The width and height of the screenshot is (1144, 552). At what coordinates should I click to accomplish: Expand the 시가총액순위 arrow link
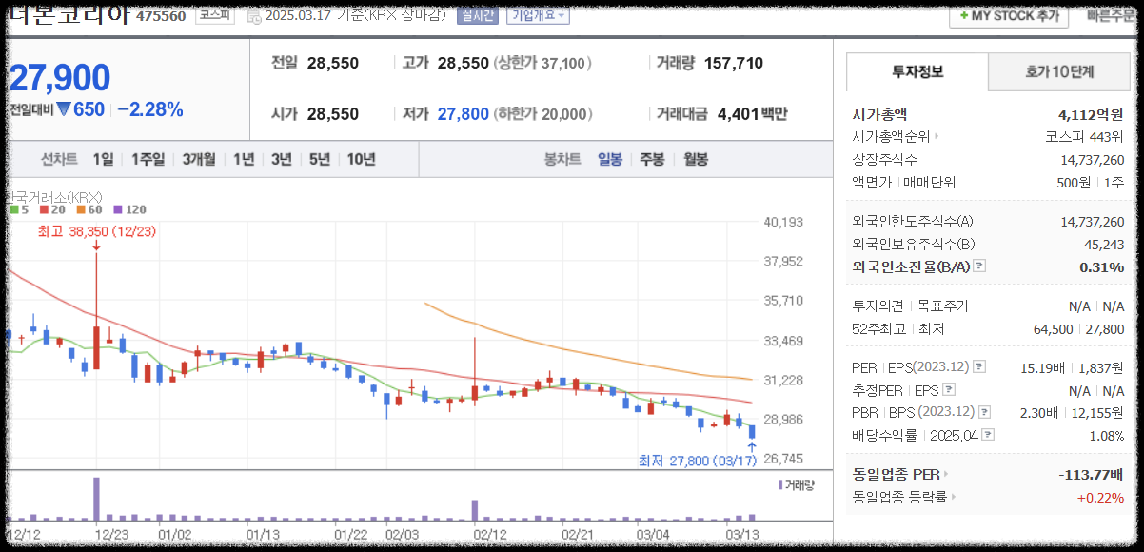coord(937,137)
